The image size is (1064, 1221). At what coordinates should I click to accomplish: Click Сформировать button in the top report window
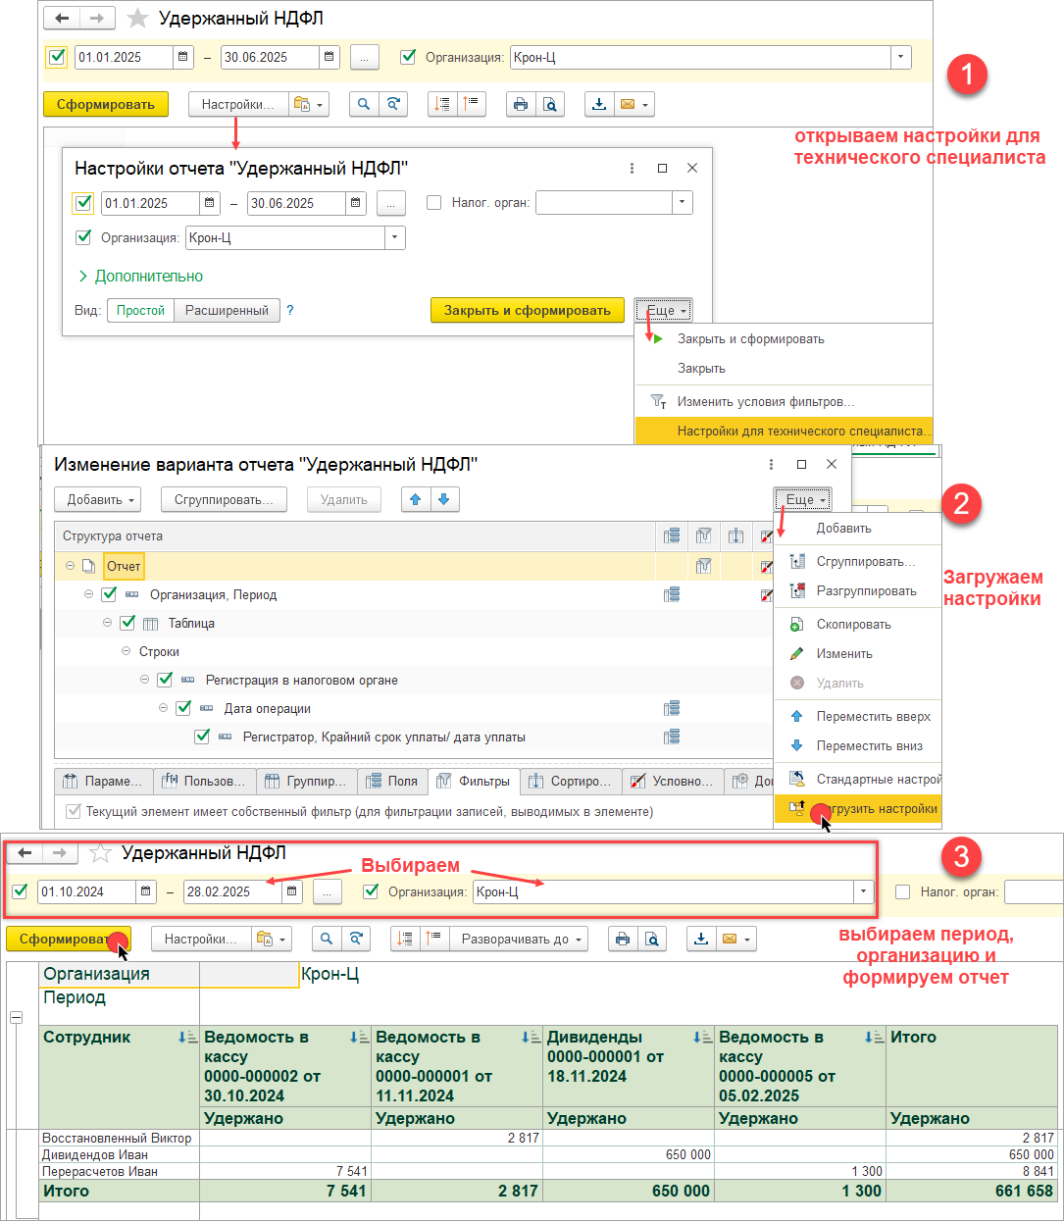[106, 104]
